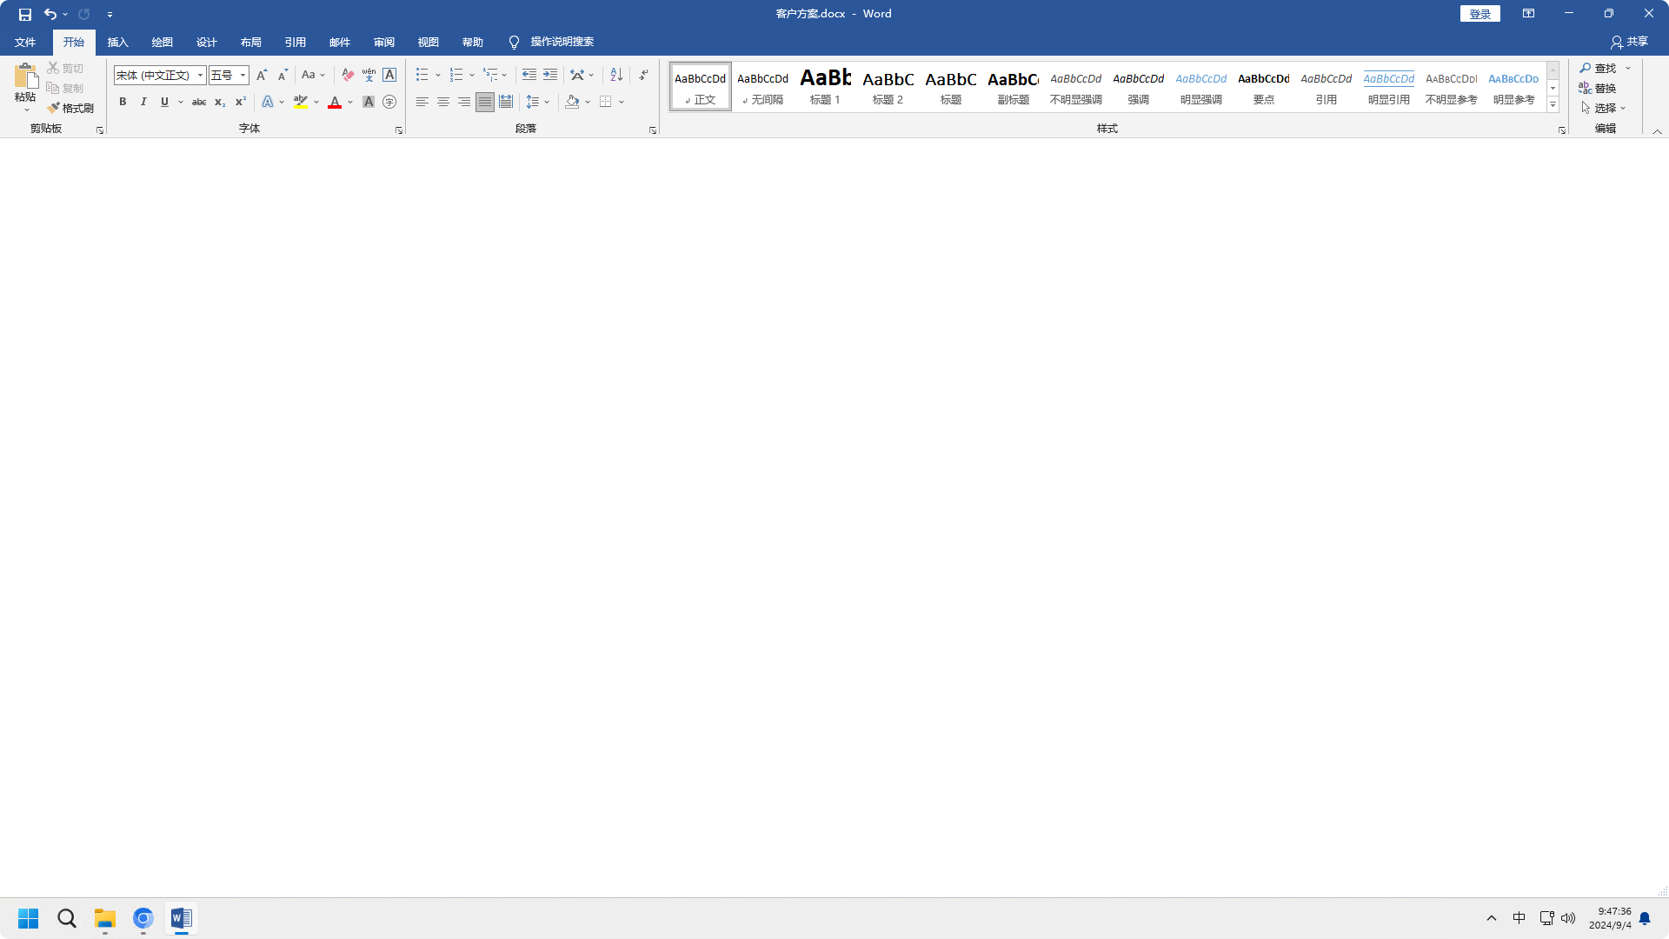The height and width of the screenshot is (939, 1669).
Task: Sort text with A-Z sort icon
Action: tap(616, 75)
